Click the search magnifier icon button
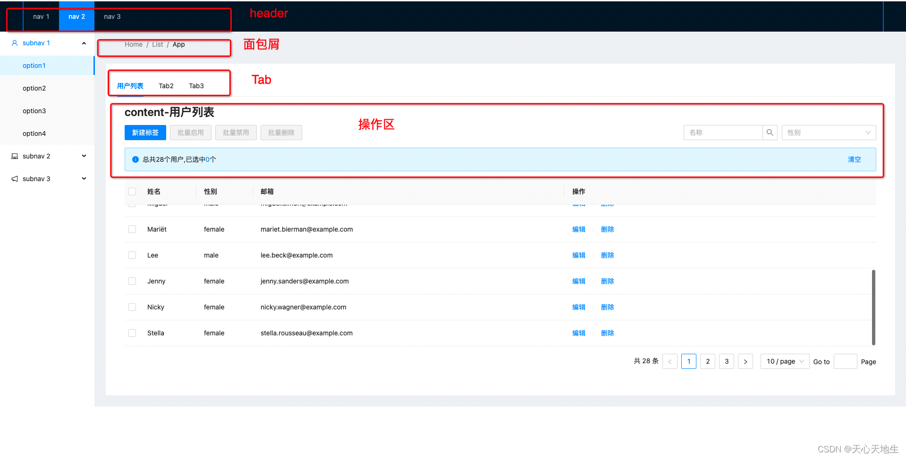Image resolution: width=906 pixels, height=458 pixels. click(x=770, y=133)
